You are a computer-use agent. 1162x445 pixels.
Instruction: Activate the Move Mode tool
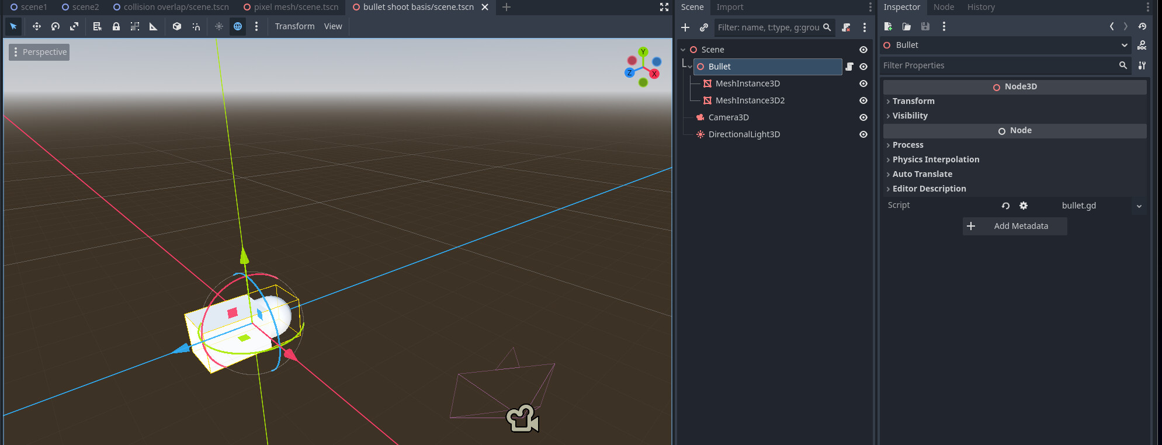37,26
